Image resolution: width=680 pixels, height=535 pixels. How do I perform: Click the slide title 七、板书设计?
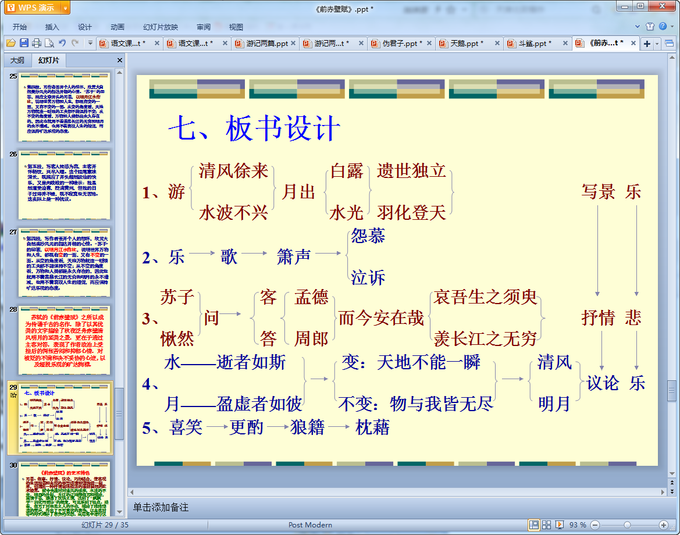pos(254,129)
